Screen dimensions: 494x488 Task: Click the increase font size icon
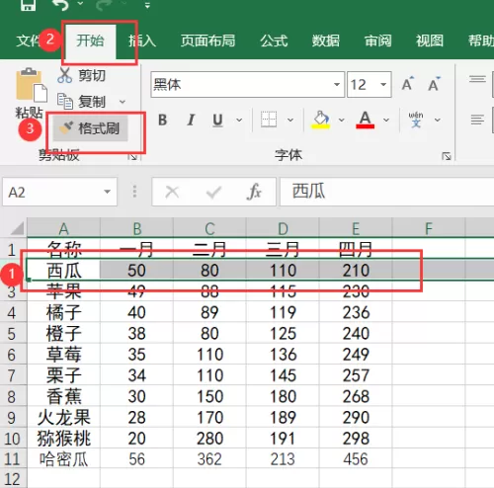408,84
